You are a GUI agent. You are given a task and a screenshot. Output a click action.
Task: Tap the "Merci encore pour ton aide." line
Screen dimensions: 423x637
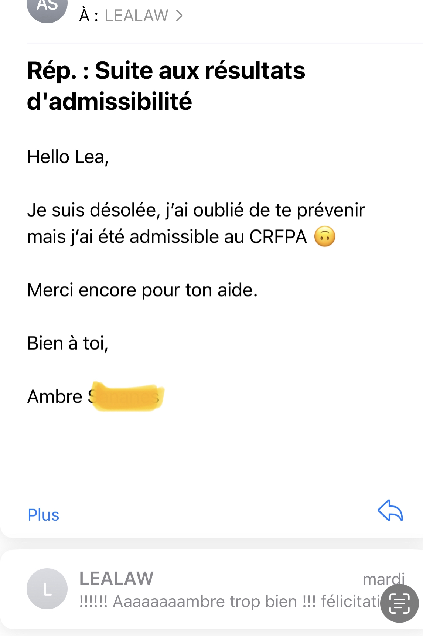(142, 290)
